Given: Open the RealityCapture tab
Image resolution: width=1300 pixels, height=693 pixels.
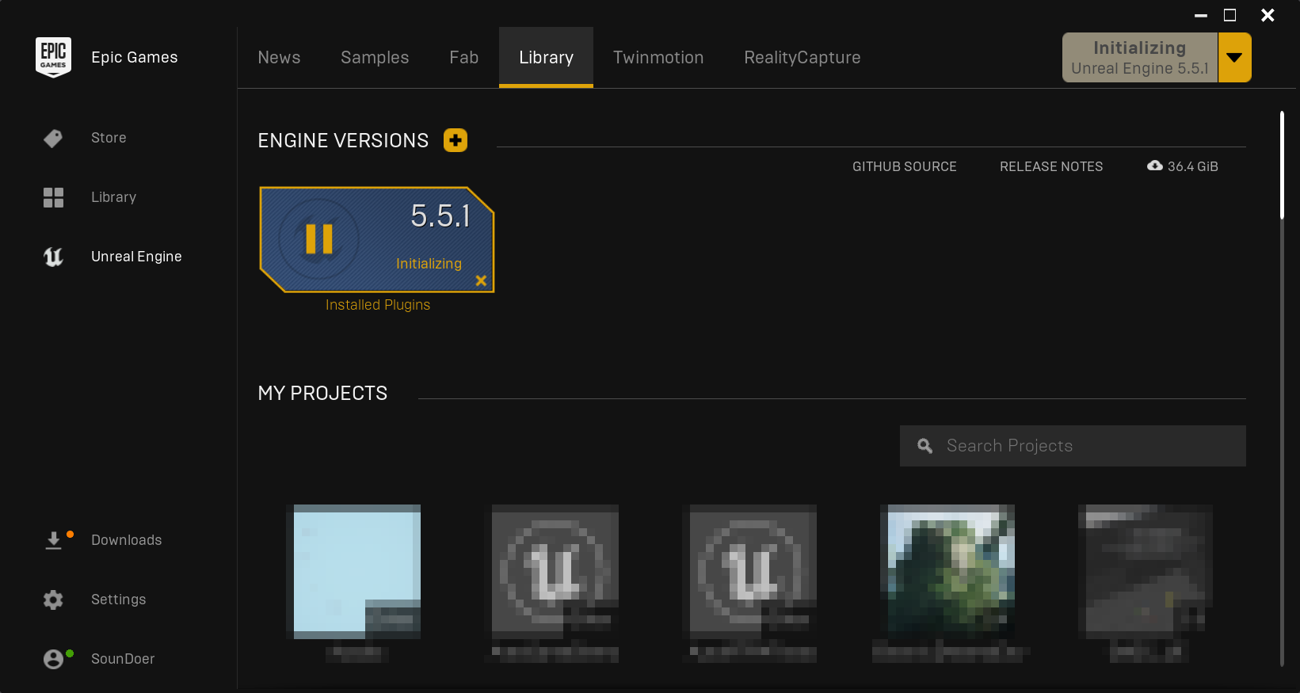Looking at the screenshot, I should click(802, 58).
